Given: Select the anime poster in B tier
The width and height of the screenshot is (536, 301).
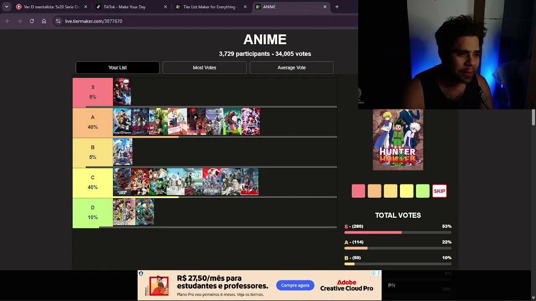Looking at the screenshot, I should click(123, 152).
